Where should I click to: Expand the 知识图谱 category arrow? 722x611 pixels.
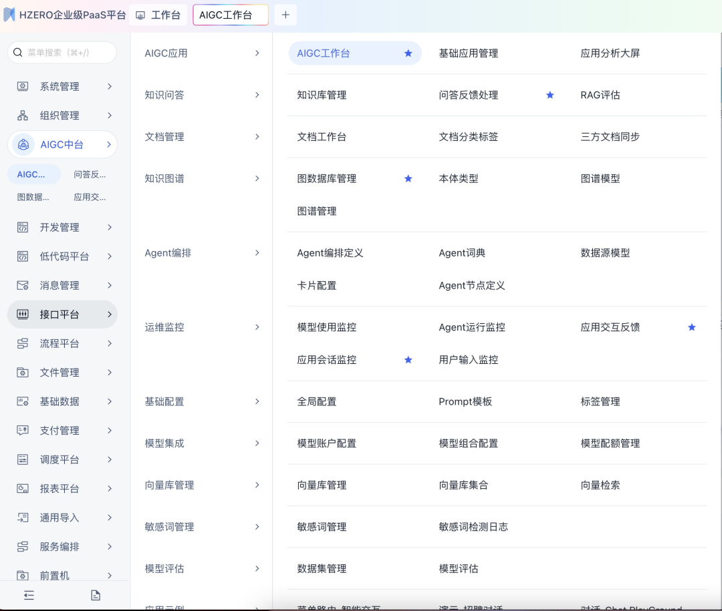coord(257,178)
